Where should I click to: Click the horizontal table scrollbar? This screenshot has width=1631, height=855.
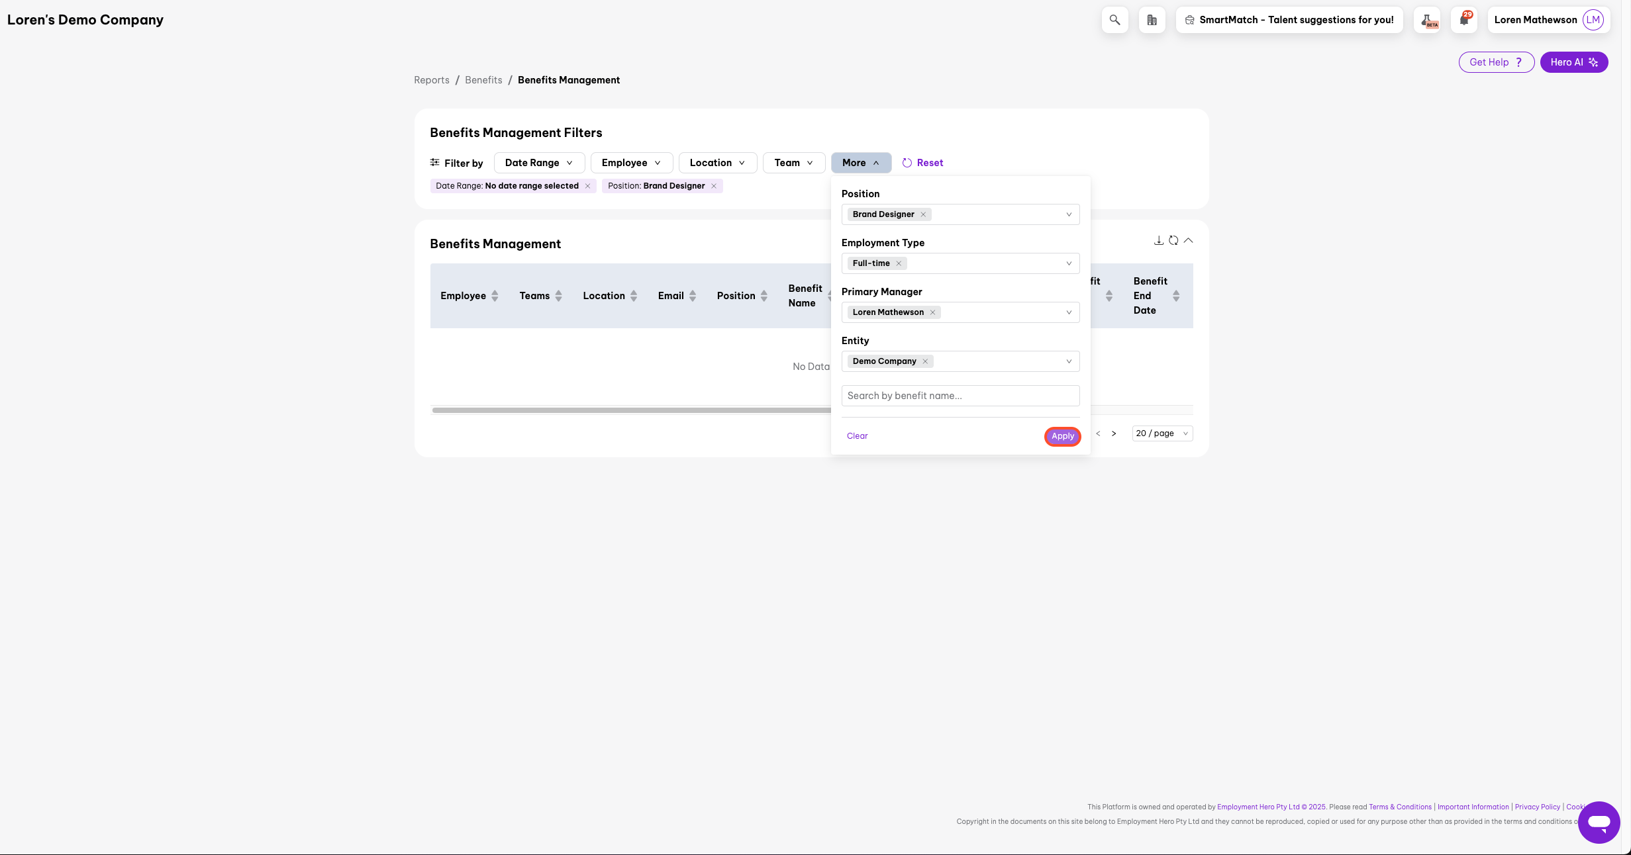pyautogui.click(x=630, y=410)
